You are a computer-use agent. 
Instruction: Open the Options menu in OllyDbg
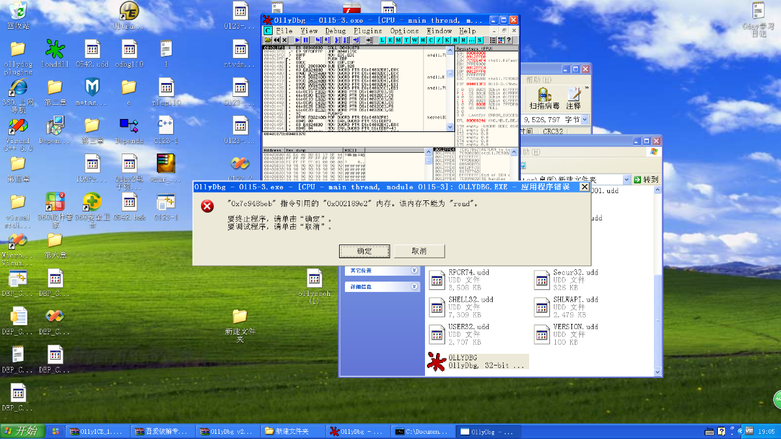pyautogui.click(x=404, y=31)
